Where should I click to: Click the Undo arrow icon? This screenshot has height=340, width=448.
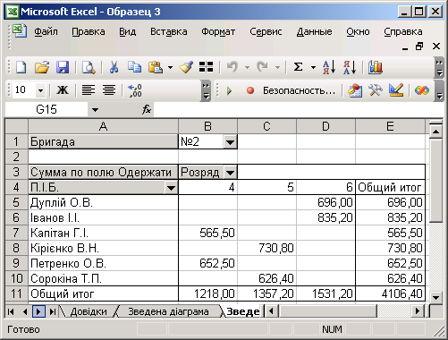point(232,67)
